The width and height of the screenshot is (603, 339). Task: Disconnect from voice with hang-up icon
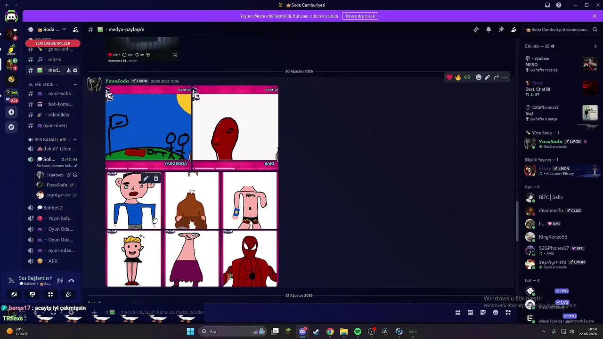(x=71, y=281)
